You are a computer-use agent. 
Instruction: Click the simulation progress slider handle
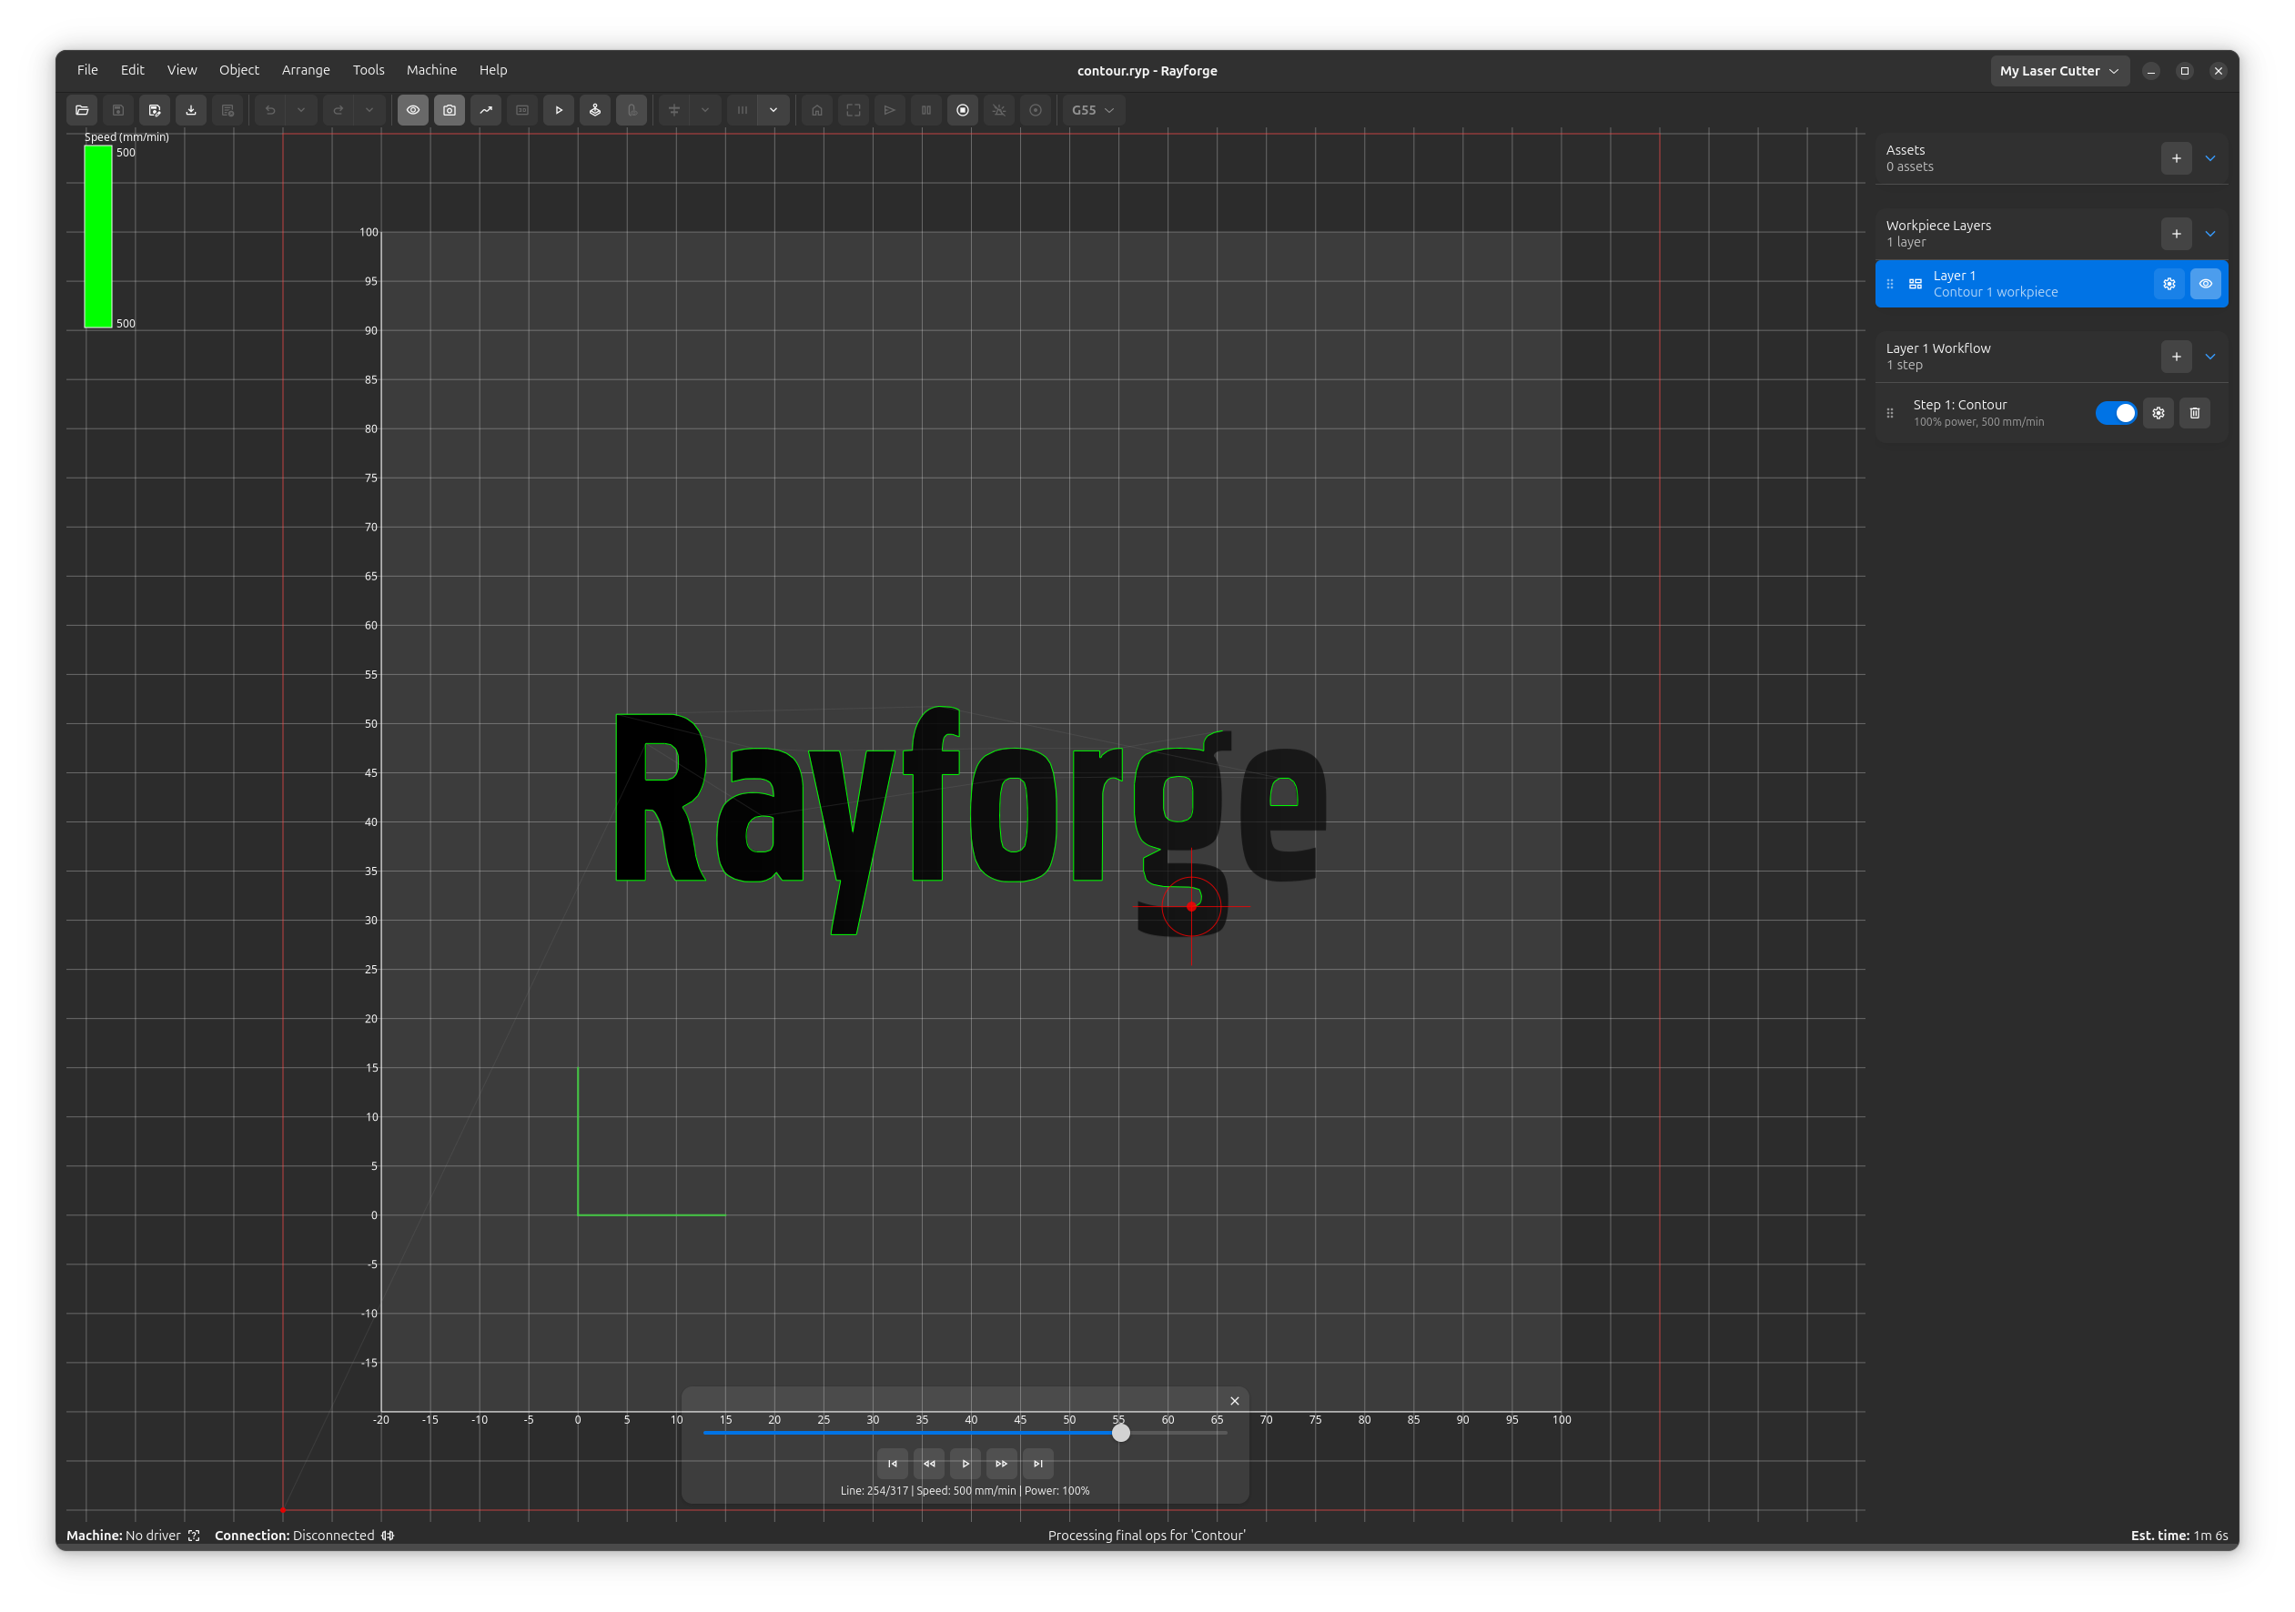1120,1433
